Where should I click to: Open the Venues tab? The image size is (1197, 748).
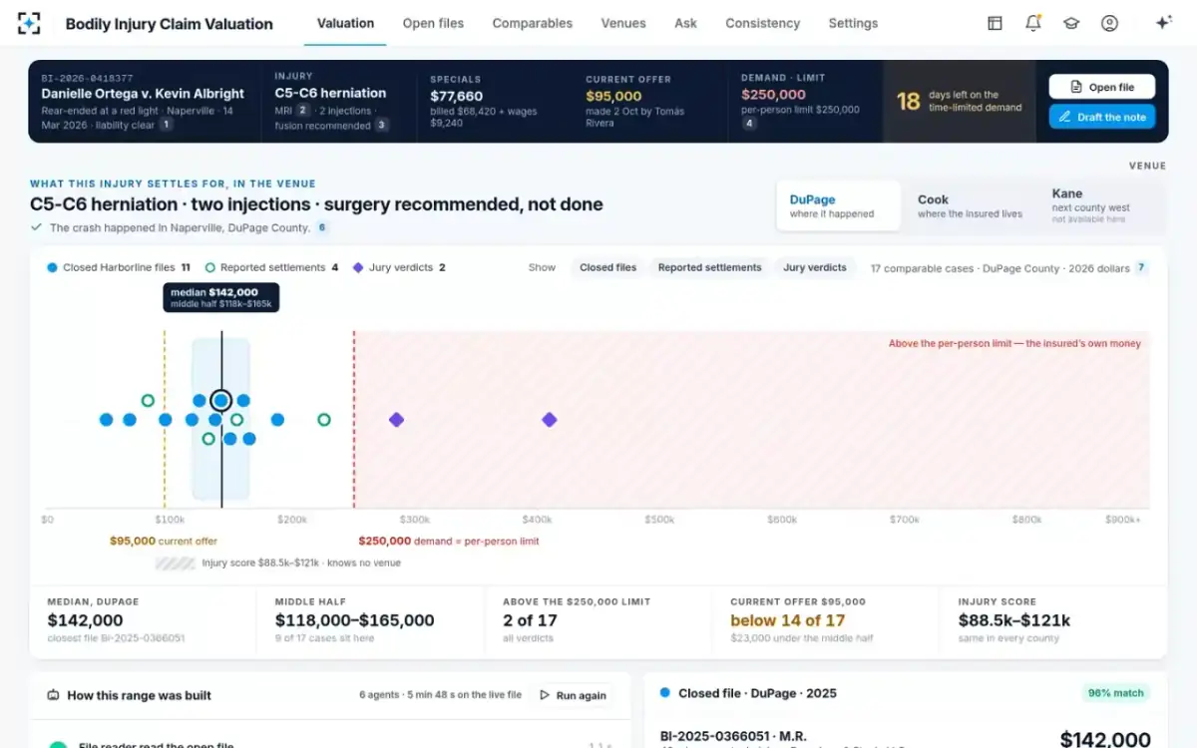tap(623, 23)
